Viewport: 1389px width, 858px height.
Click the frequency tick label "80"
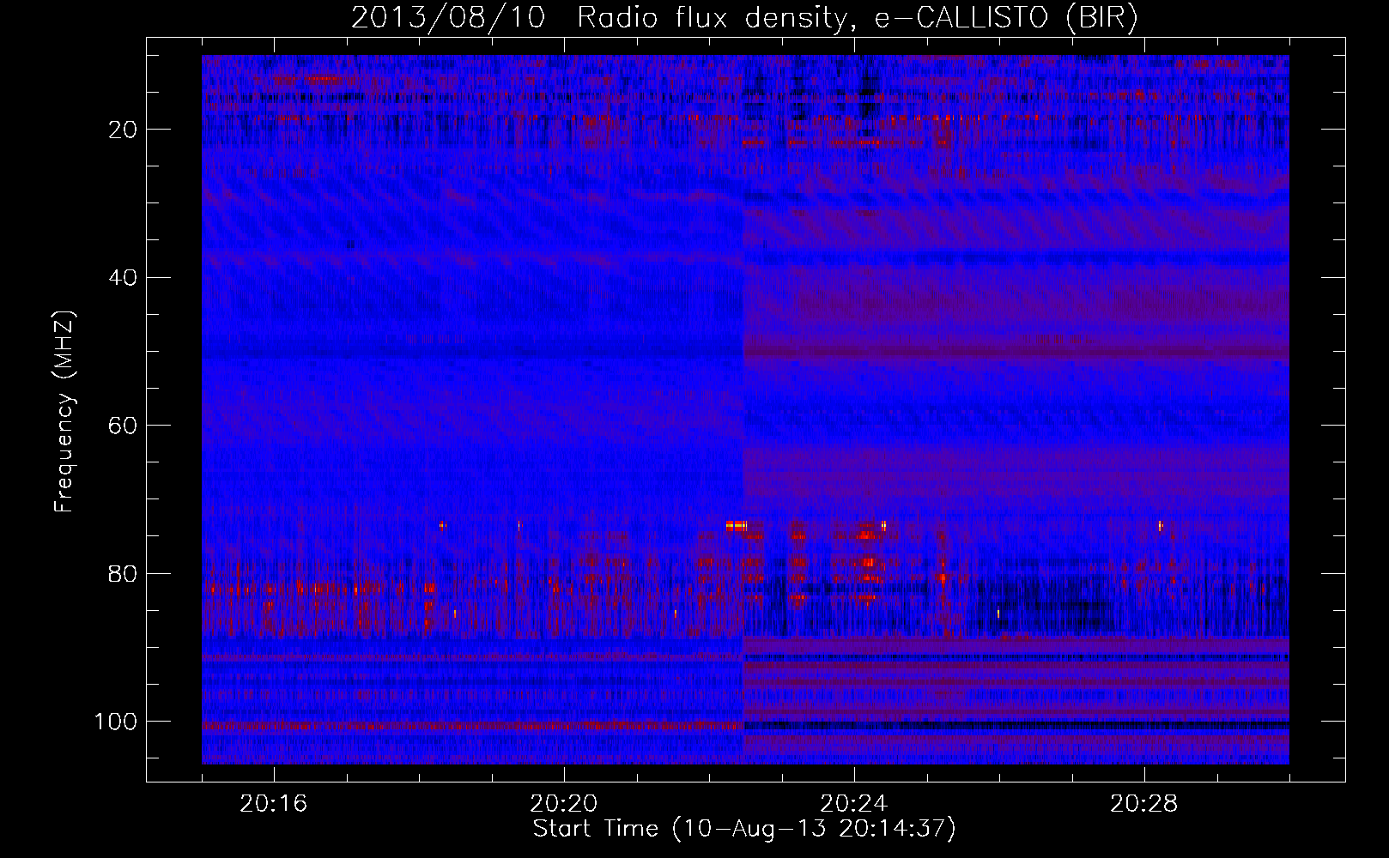coord(123,574)
